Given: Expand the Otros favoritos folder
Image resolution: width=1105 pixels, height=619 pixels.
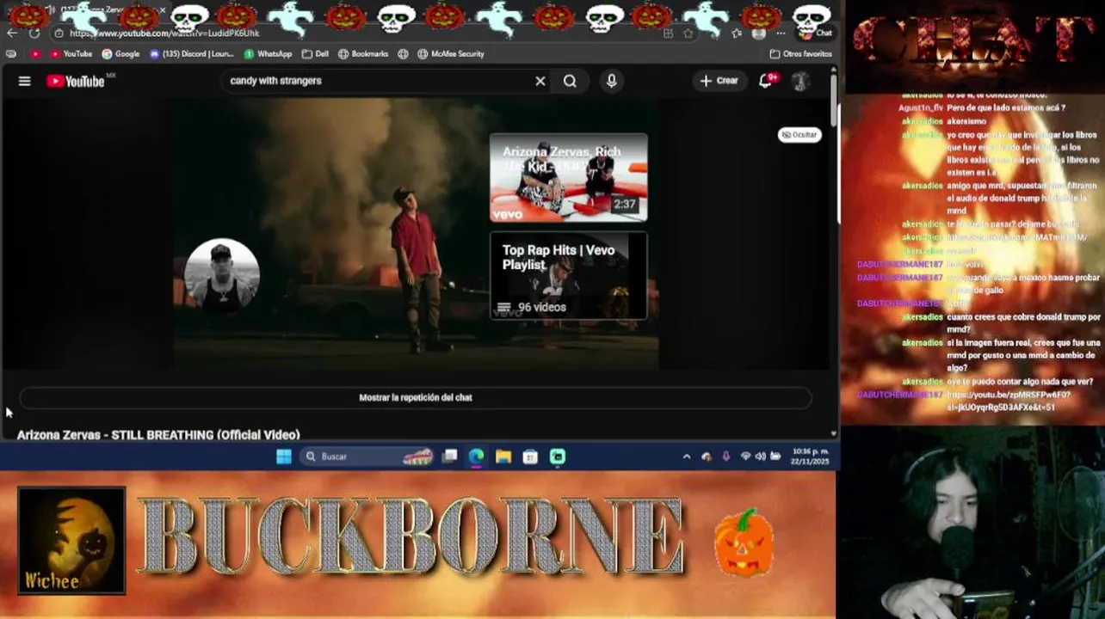Looking at the screenshot, I should click(x=800, y=53).
